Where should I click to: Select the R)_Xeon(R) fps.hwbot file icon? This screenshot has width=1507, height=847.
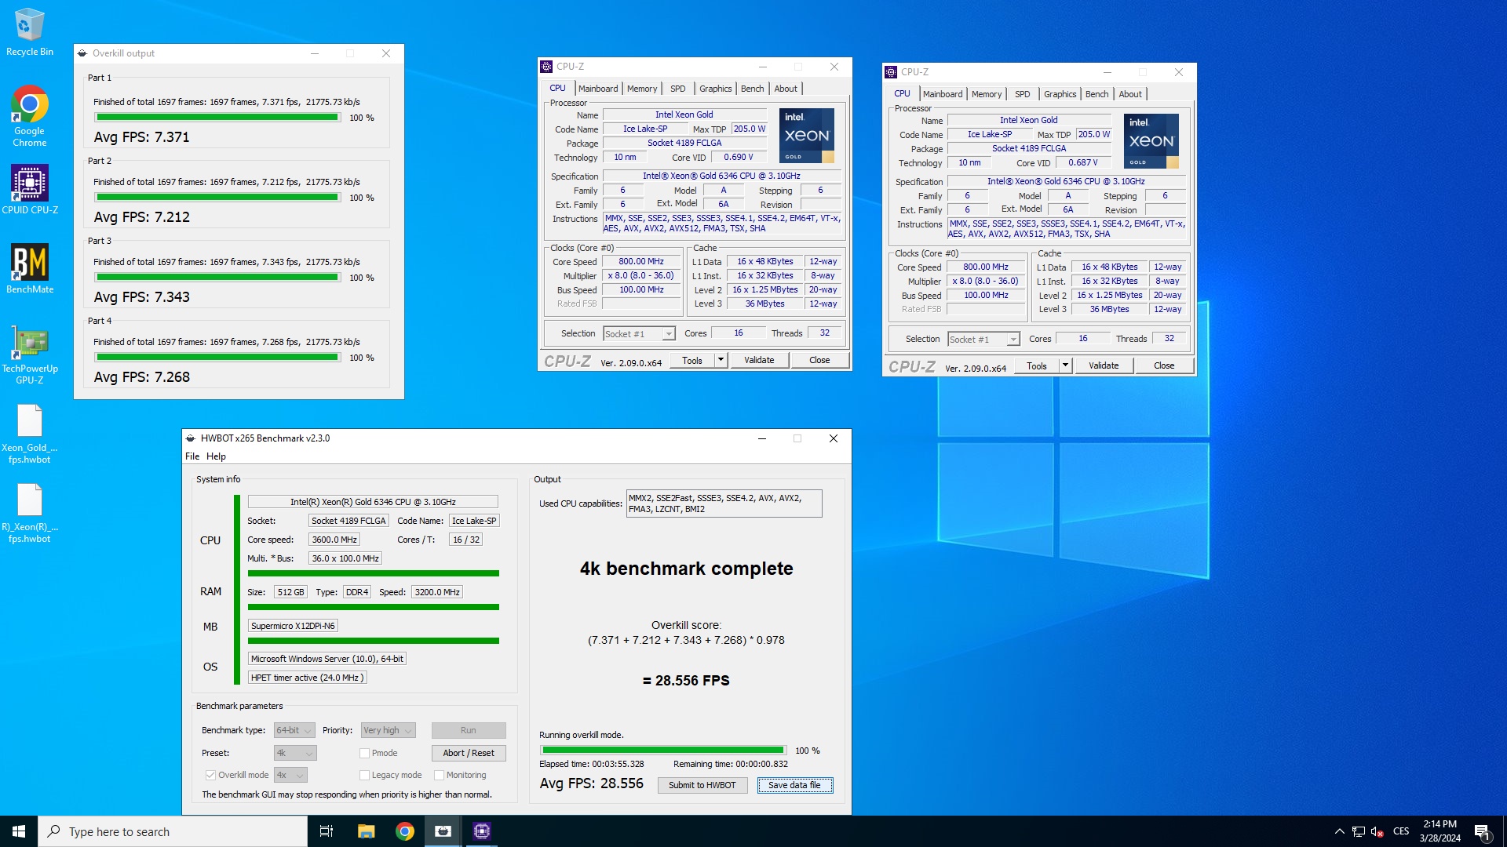[x=30, y=513]
